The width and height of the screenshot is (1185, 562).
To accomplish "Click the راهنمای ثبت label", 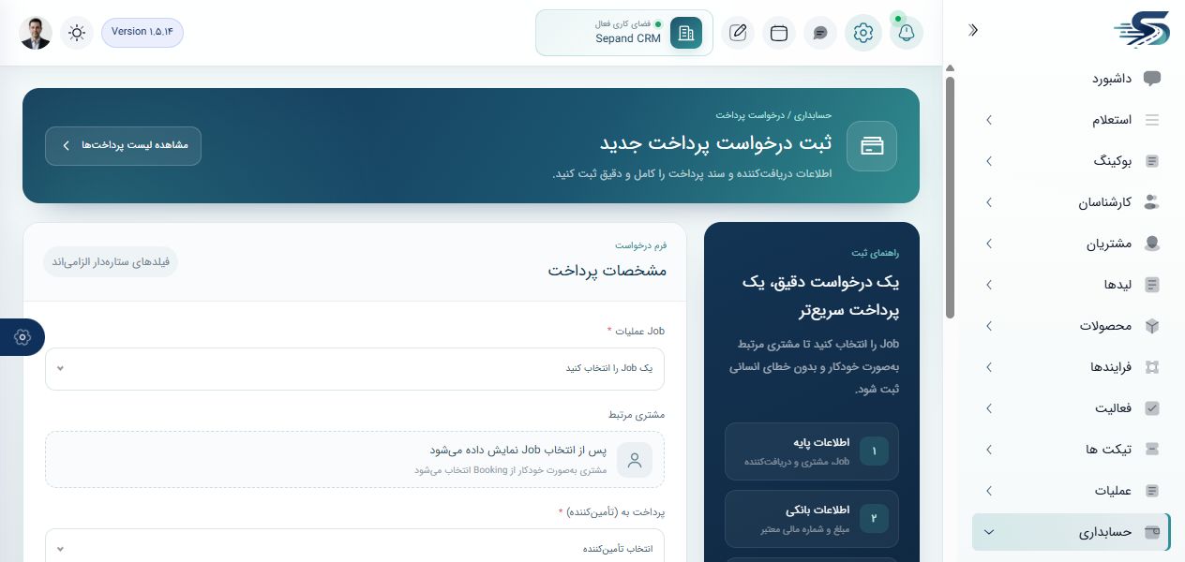I will [x=875, y=253].
